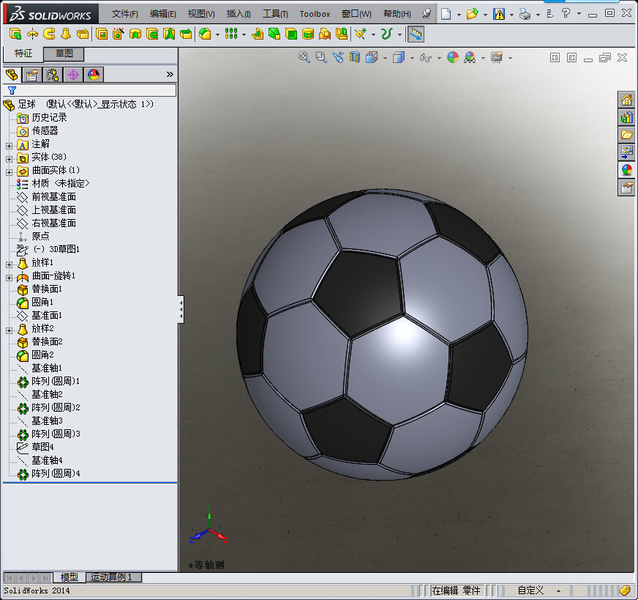Click the Open document folder icon
The height and width of the screenshot is (600, 638).
pyautogui.click(x=472, y=14)
